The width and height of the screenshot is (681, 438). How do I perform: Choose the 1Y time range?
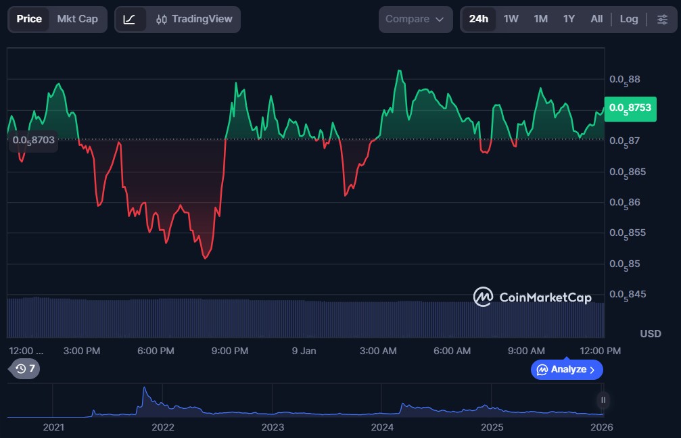[569, 19]
